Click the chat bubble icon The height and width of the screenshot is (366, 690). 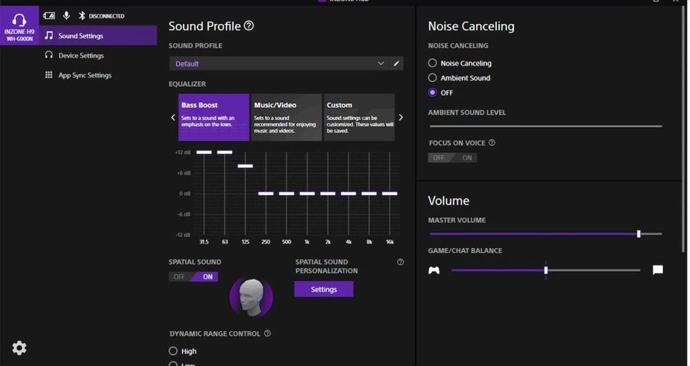point(658,270)
